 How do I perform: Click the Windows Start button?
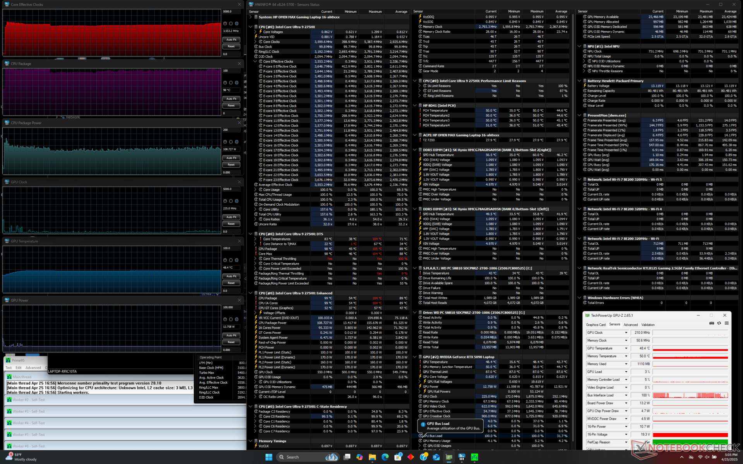pyautogui.click(x=269, y=457)
